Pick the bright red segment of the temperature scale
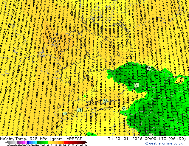Viewport: 189px width, 146px height. (x=65, y=142)
